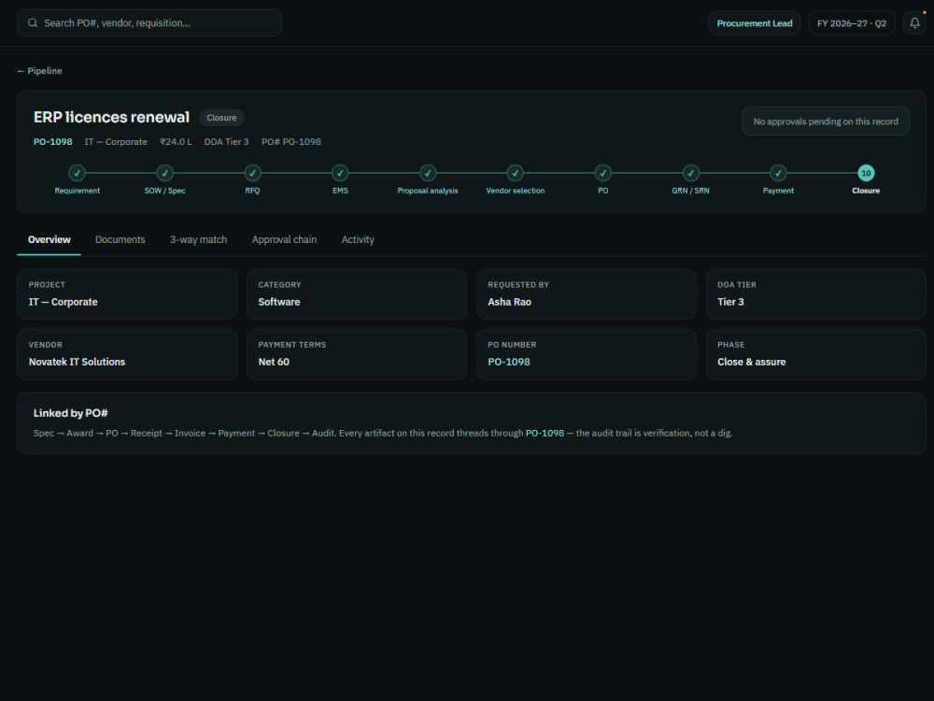Click the ERP licences renewal heading
Screen dimensions: 934x701
click(111, 118)
